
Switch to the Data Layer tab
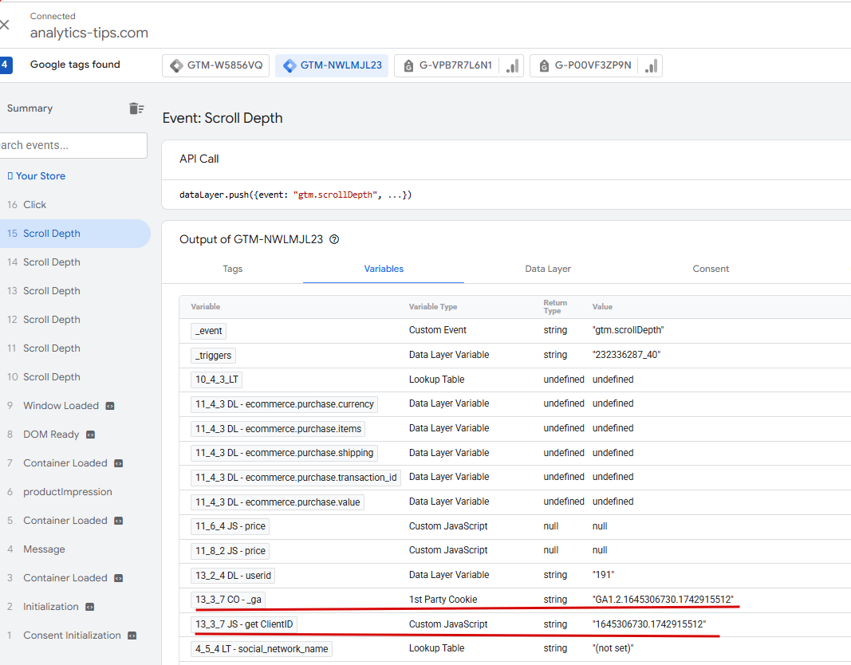[548, 269]
